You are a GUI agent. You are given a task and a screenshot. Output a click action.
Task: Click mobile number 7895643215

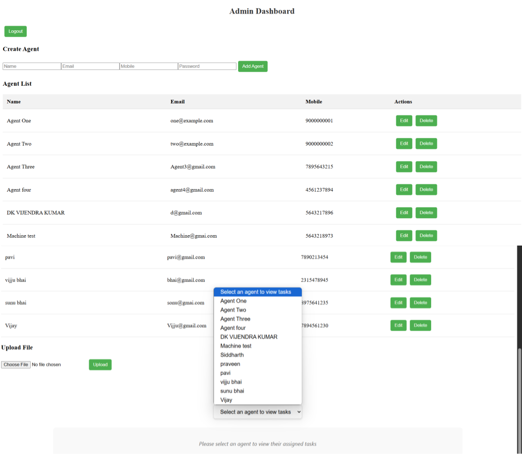tap(319, 167)
